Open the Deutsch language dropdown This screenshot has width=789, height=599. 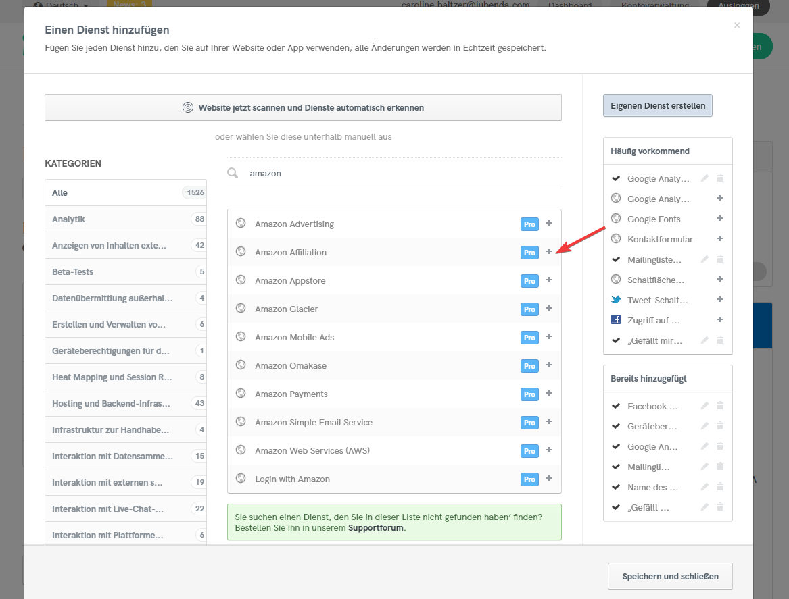pos(65,5)
